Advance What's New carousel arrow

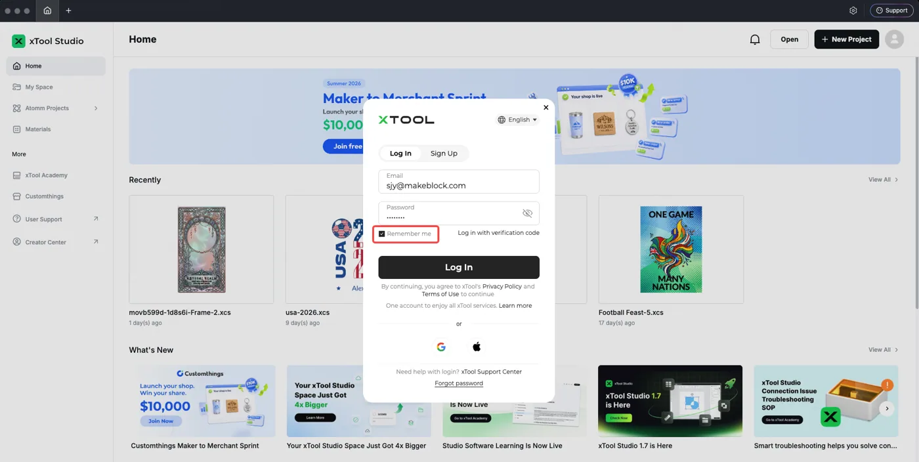(887, 408)
